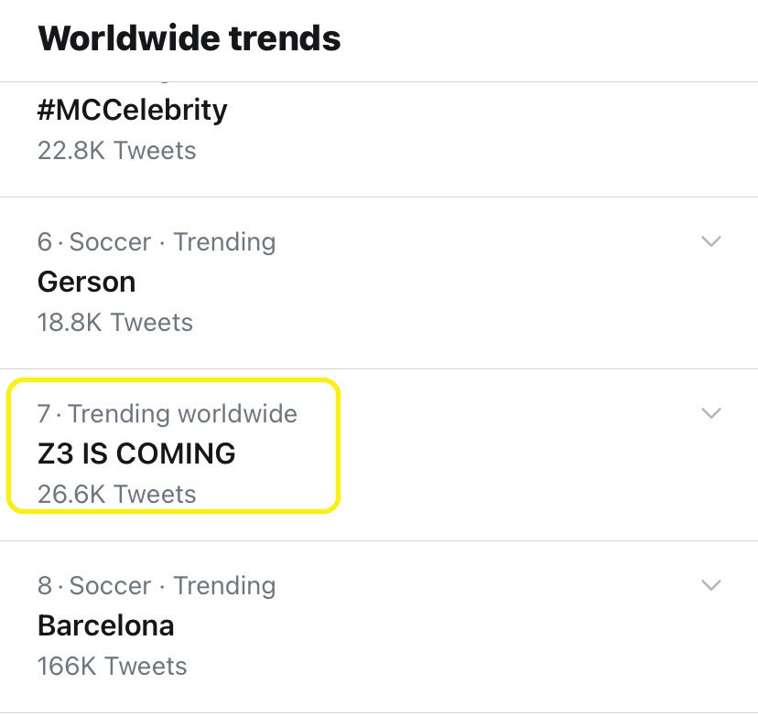
Task: Click the Trending word in Gerson's row
Action: click(224, 242)
